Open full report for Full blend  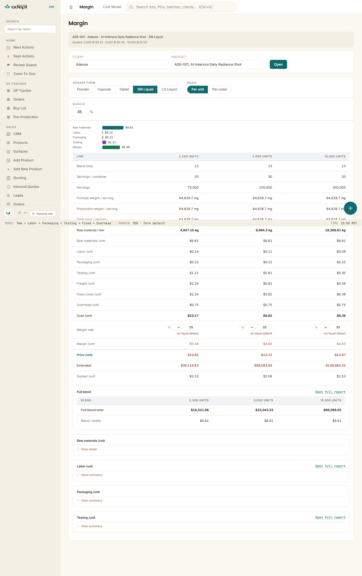330,392
